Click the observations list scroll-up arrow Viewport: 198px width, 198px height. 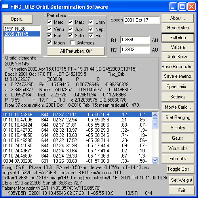point(155,115)
